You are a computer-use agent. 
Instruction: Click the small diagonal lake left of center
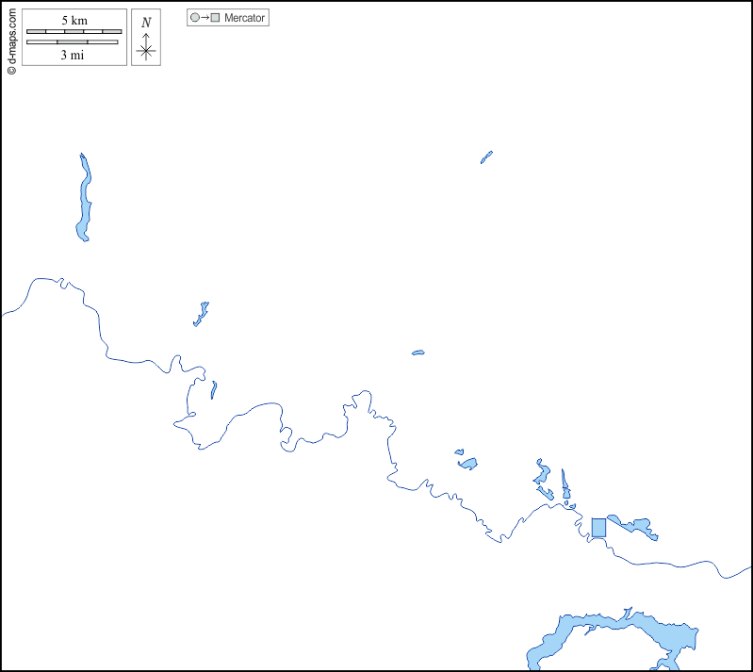coord(201,315)
